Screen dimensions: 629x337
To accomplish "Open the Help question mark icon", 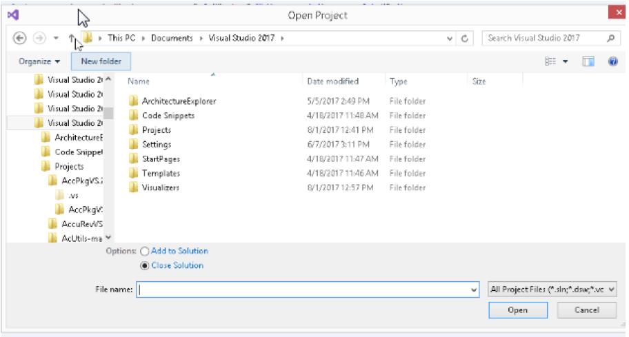I will pos(612,61).
